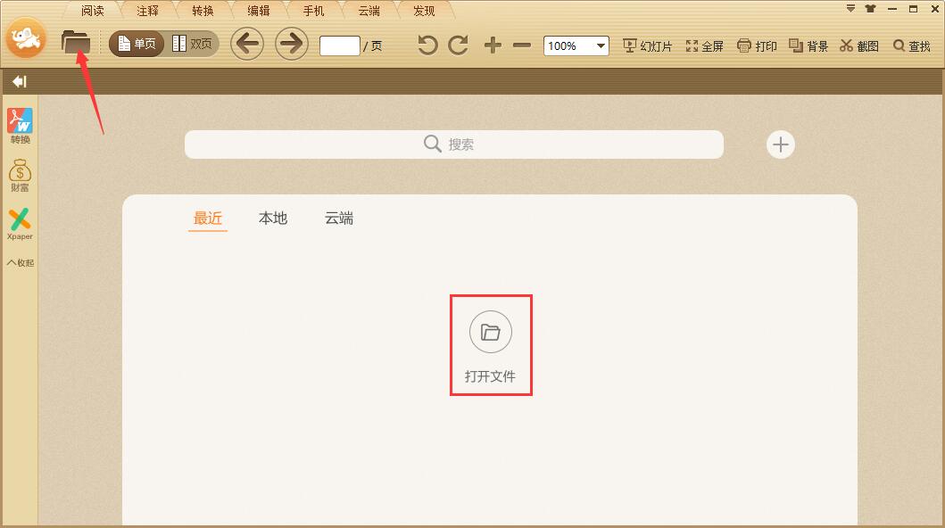Image resolution: width=945 pixels, height=528 pixels.
Task: Select 单页 single-page view mode
Action: click(134, 42)
